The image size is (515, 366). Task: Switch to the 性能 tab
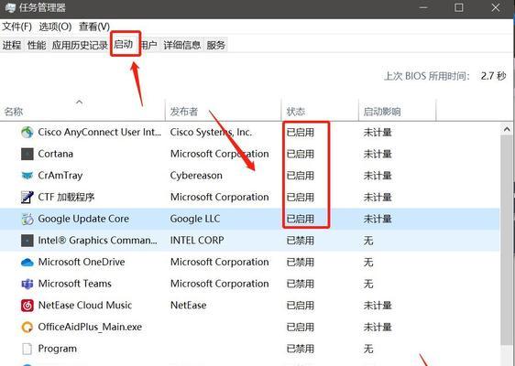[x=37, y=45]
